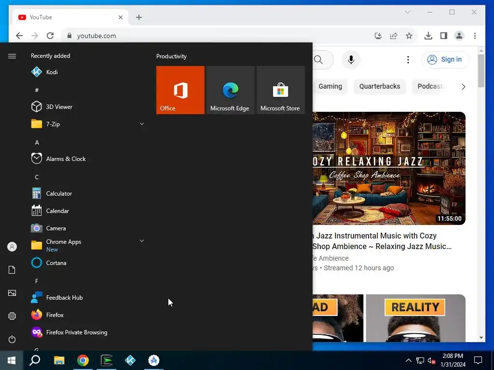Click the Productivity group title
This screenshot has height=370, width=494.
tap(171, 56)
